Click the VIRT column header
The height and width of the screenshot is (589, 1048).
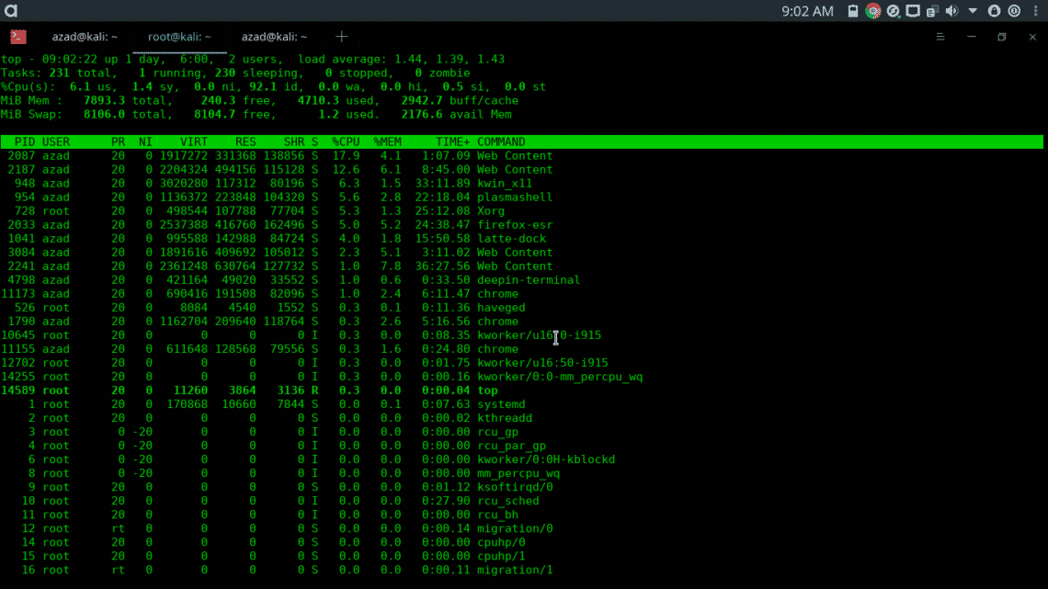click(x=194, y=142)
